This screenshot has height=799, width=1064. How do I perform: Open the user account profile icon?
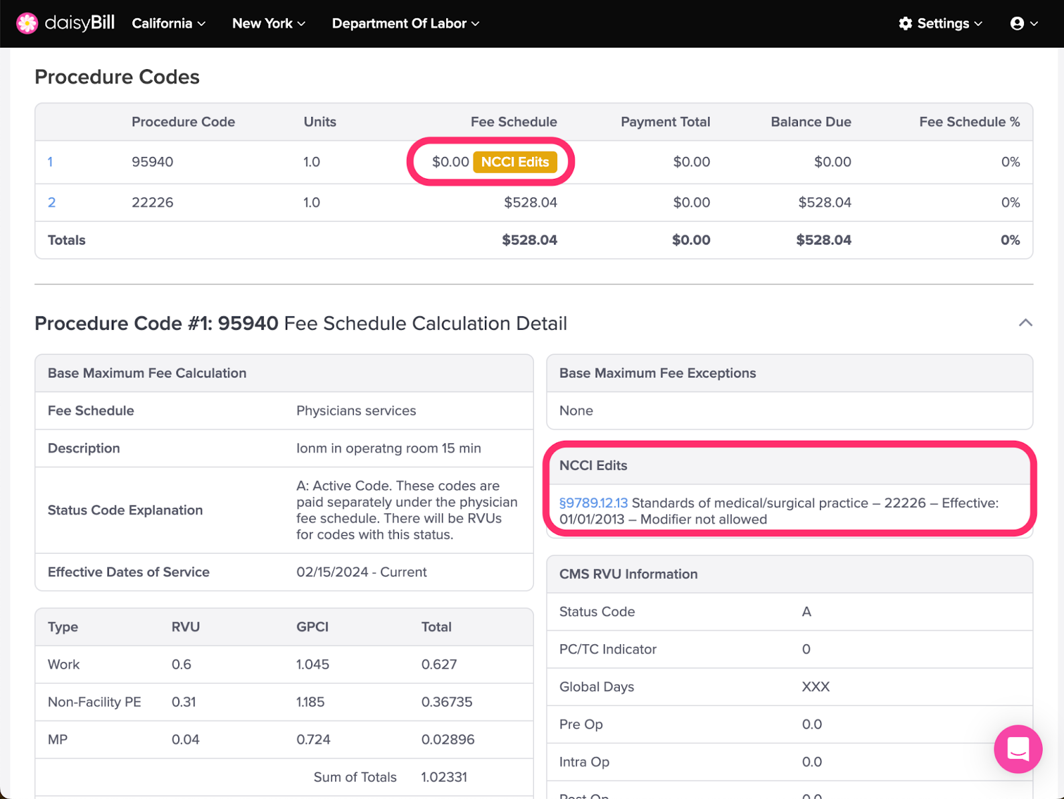click(x=1017, y=23)
